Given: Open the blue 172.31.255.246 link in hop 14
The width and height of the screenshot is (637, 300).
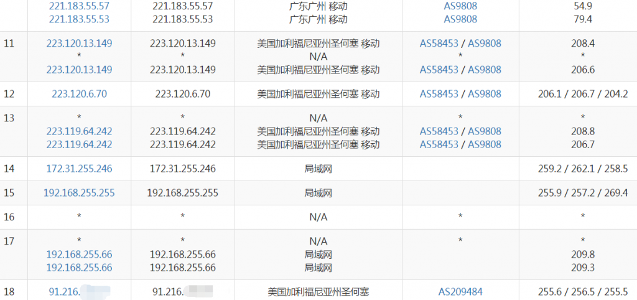Looking at the screenshot, I should pos(79,169).
